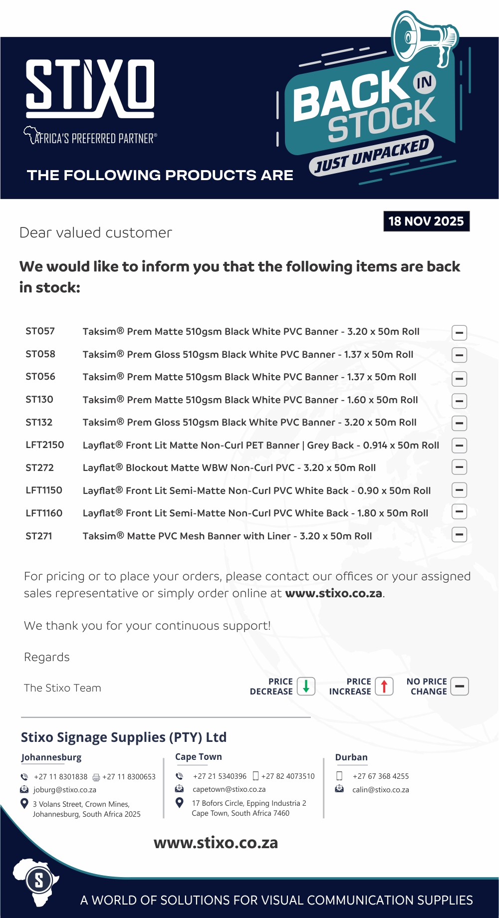Click the green price decrease arrow icon

tap(306, 686)
